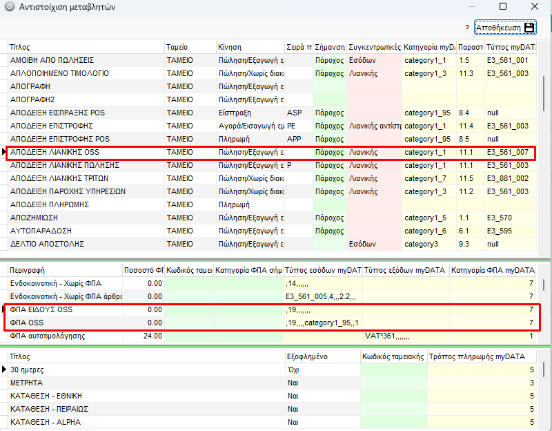Click the question mark help icon
Image resolution: width=552 pixels, height=431 pixels.
click(467, 28)
